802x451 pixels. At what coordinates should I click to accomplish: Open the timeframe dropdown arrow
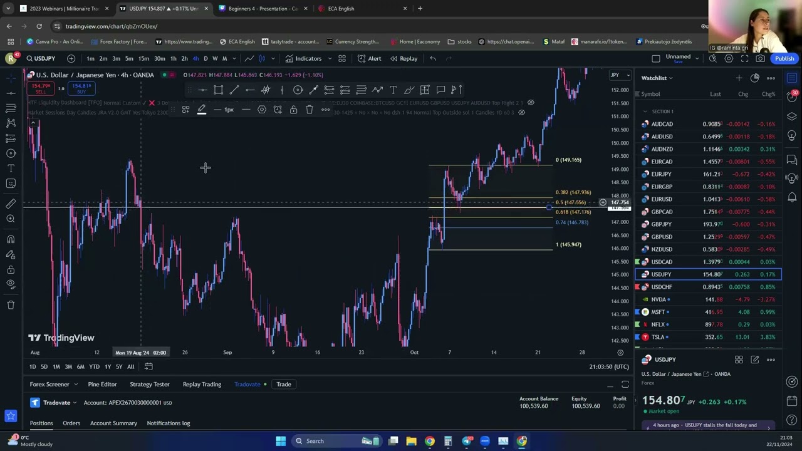[234, 58]
